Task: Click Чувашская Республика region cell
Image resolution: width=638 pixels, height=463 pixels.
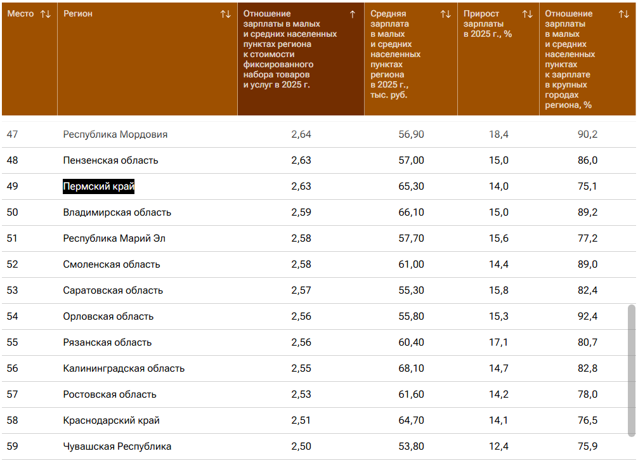Action: [117, 447]
